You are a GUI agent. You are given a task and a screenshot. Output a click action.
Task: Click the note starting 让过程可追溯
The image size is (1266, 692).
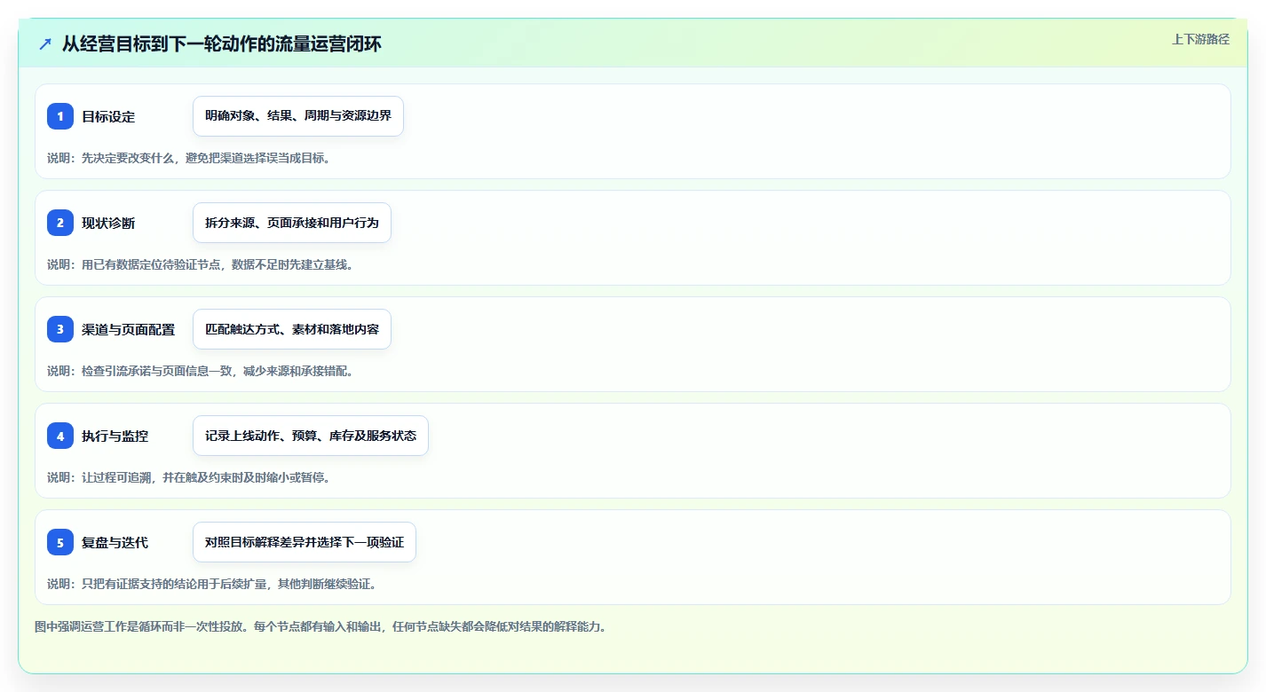coord(189,477)
